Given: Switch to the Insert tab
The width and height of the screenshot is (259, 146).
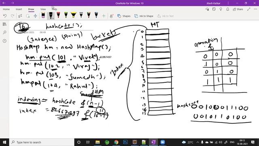Looking at the screenshot, I should pos(19,9).
